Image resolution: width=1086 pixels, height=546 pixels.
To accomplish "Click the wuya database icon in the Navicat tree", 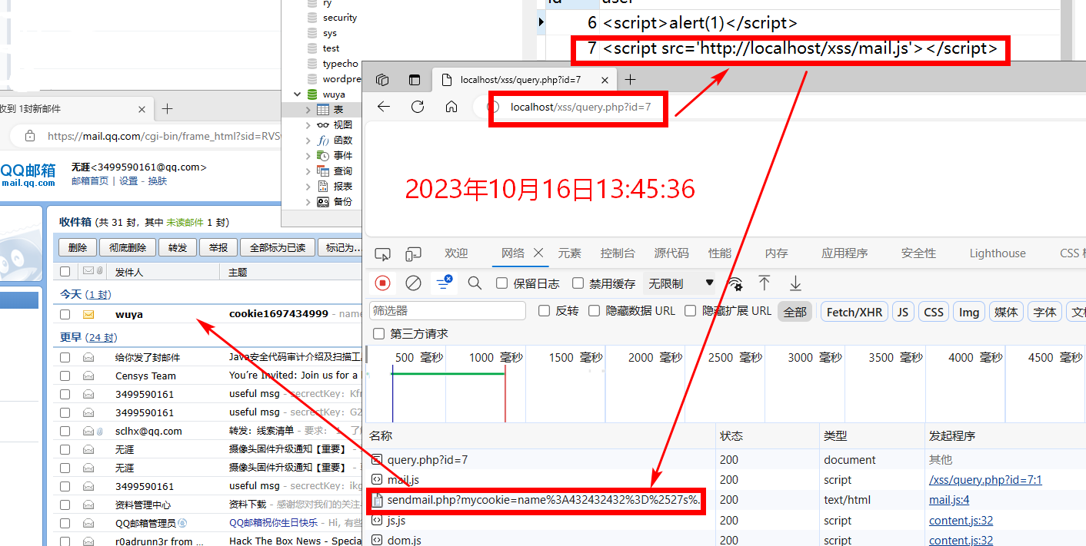I will click(311, 94).
